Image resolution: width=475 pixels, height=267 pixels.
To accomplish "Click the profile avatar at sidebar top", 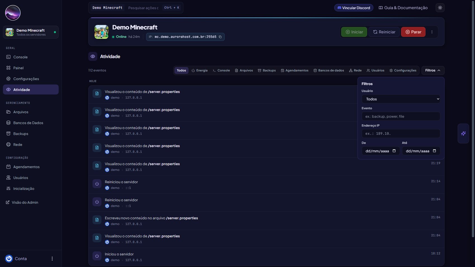I will tap(13, 13).
